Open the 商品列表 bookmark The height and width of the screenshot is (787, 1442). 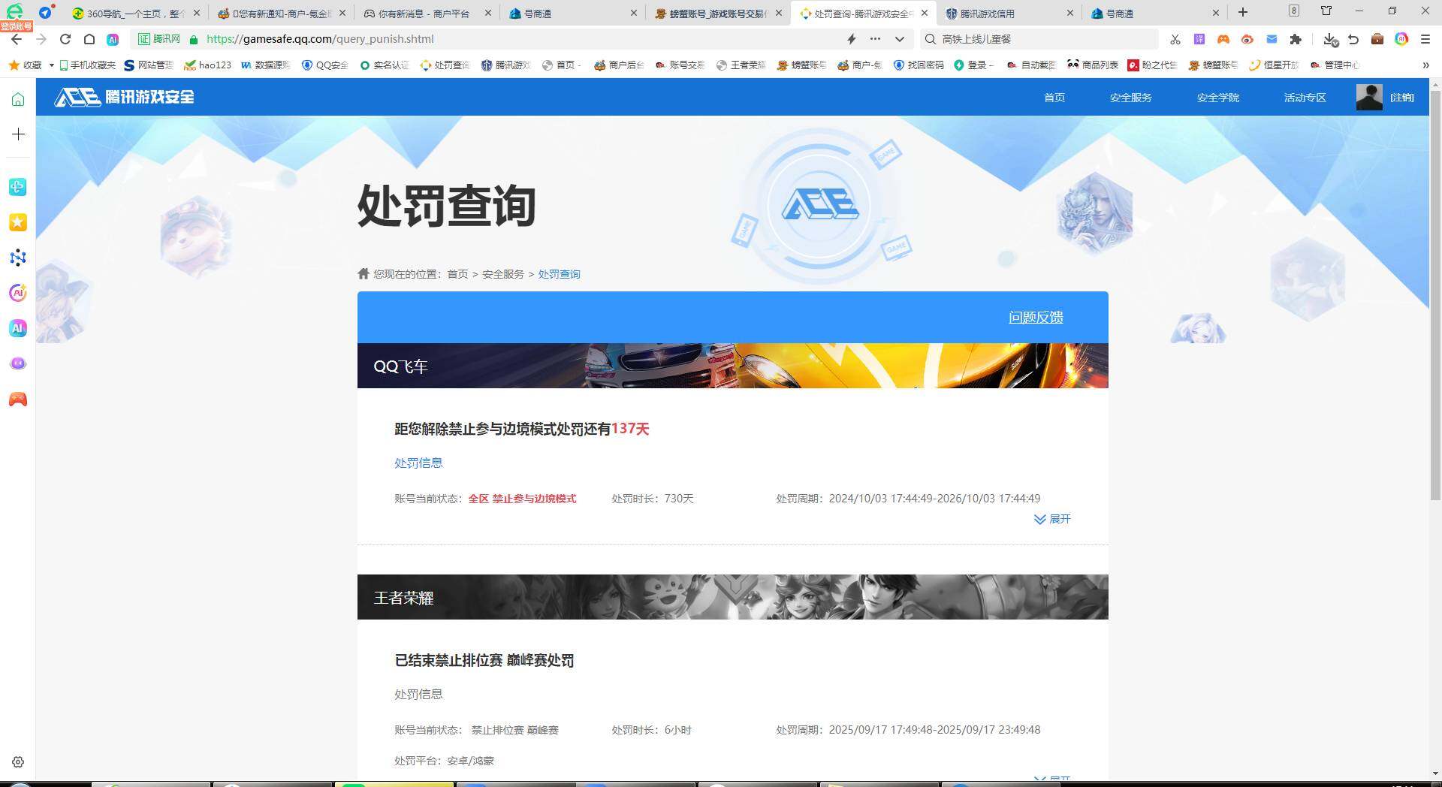tap(1093, 65)
